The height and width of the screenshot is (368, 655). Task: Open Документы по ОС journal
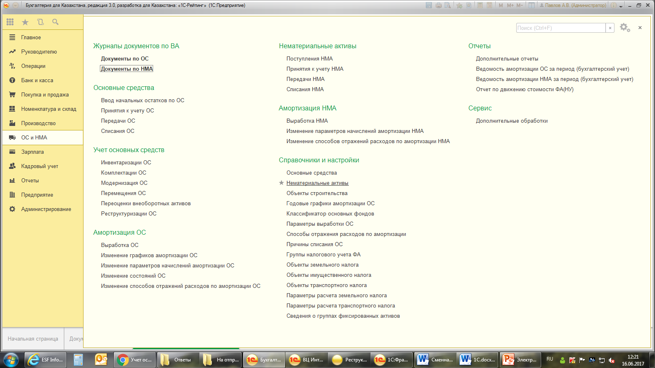pos(125,58)
